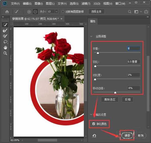
Task: Select the Lasso tool
Action: (x=5, y=42)
